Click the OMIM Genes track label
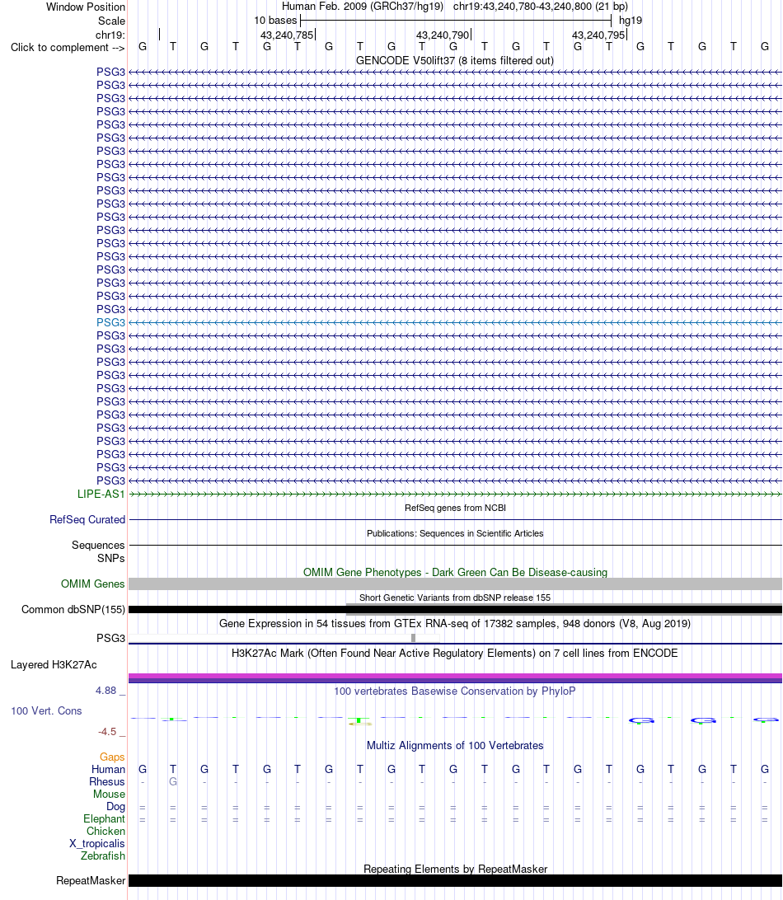 coord(92,584)
